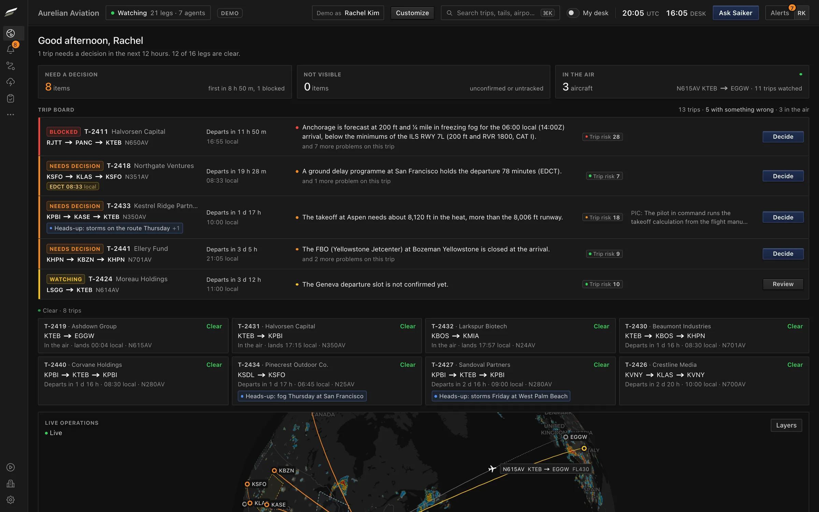The height and width of the screenshot is (512, 819).
Task: Click the Customize button
Action: pyautogui.click(x=412, y=13)
